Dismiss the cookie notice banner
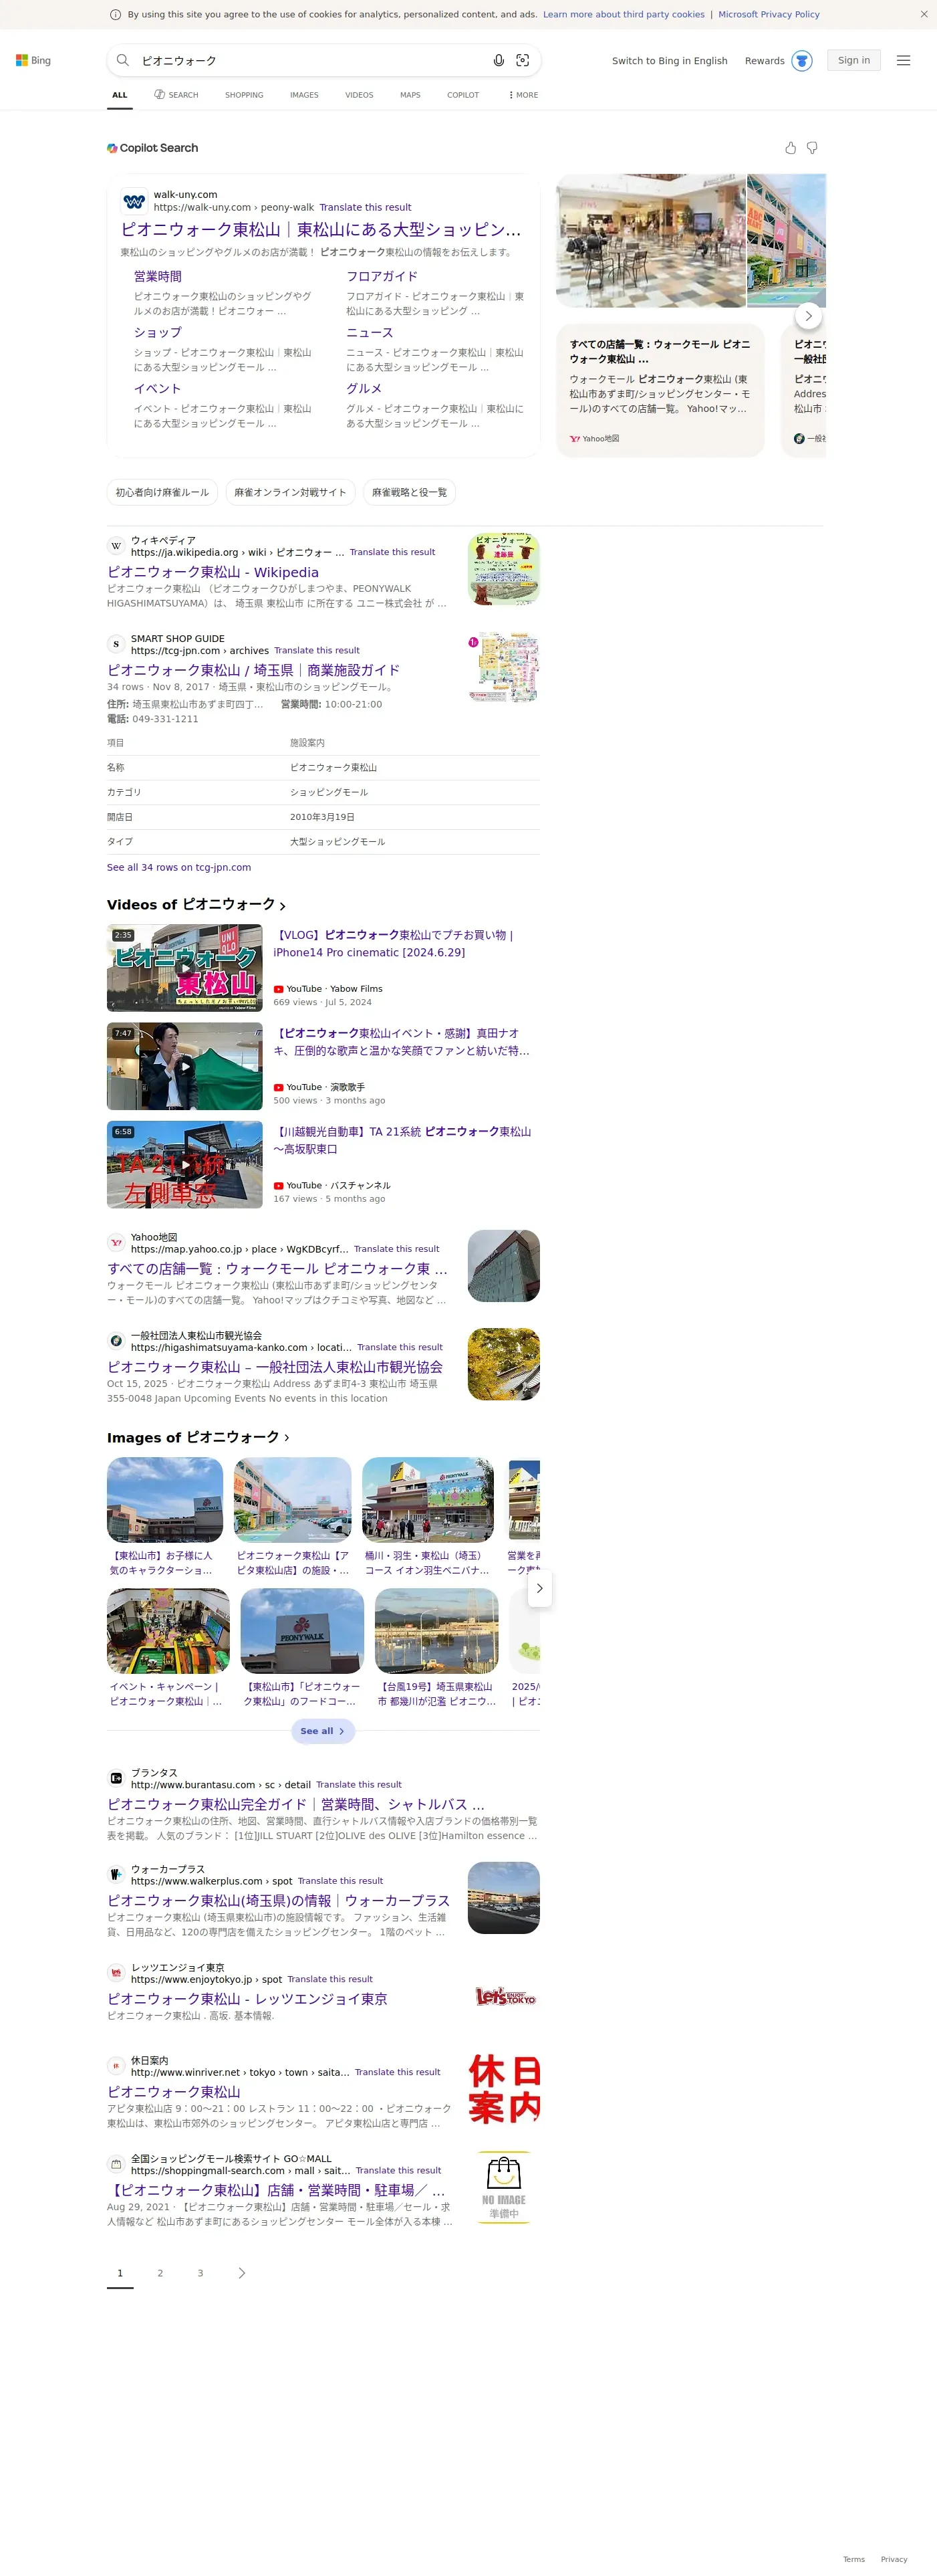This screenshot has height=2576, width=937. click(x=923, y=14)
